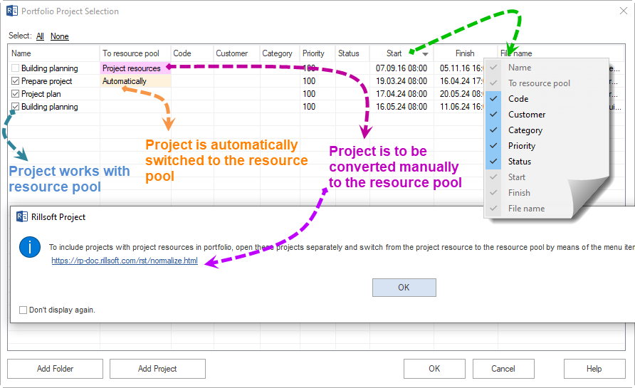Open Help for the dialog
The image size is (635, 388).
[594, 369]
